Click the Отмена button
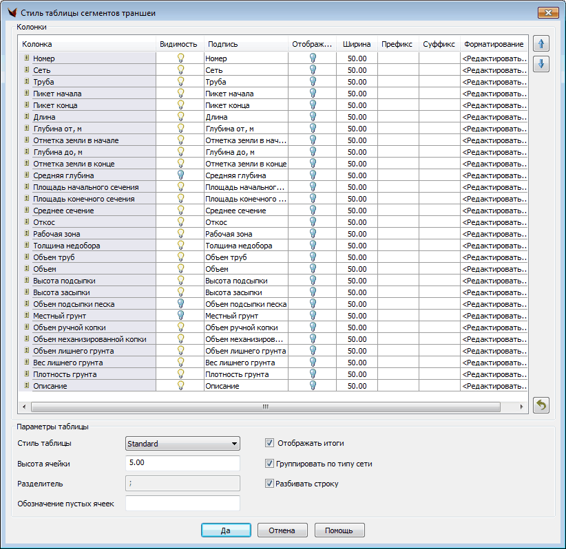 [x=282, y=530]
